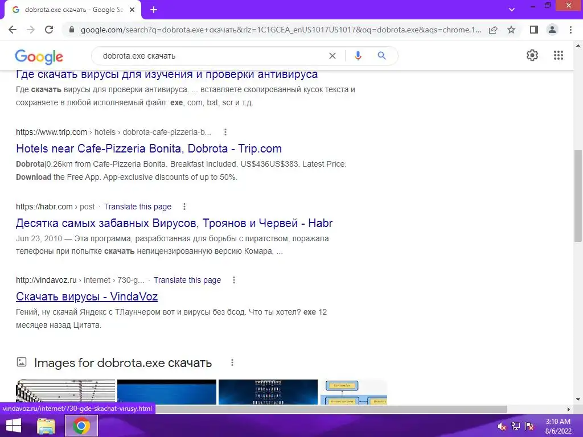Image resolution: width=583 pixels, height=437 pixels.
Task: Translate the vindavoz.ru result page
Action: click(x=187, y=280)
